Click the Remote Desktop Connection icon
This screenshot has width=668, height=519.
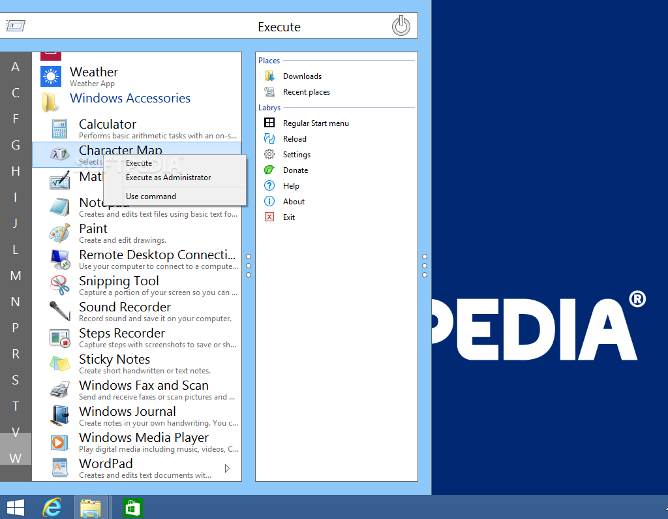59,259
